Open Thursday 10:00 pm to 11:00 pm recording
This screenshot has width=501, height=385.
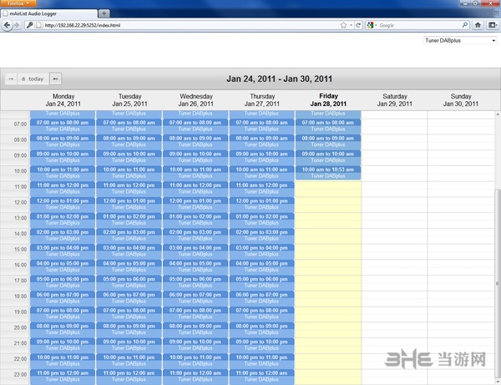tap(261, 361)
